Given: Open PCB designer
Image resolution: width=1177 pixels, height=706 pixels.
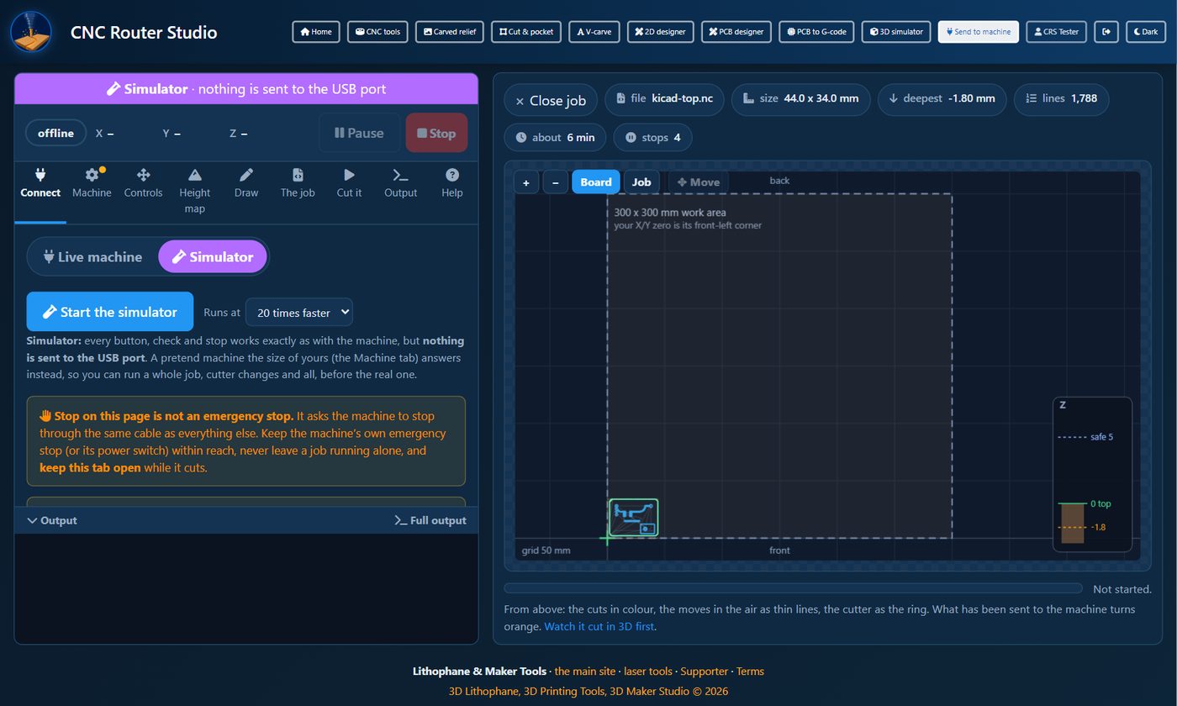Looking at the screenshot, I should point(736,32).
